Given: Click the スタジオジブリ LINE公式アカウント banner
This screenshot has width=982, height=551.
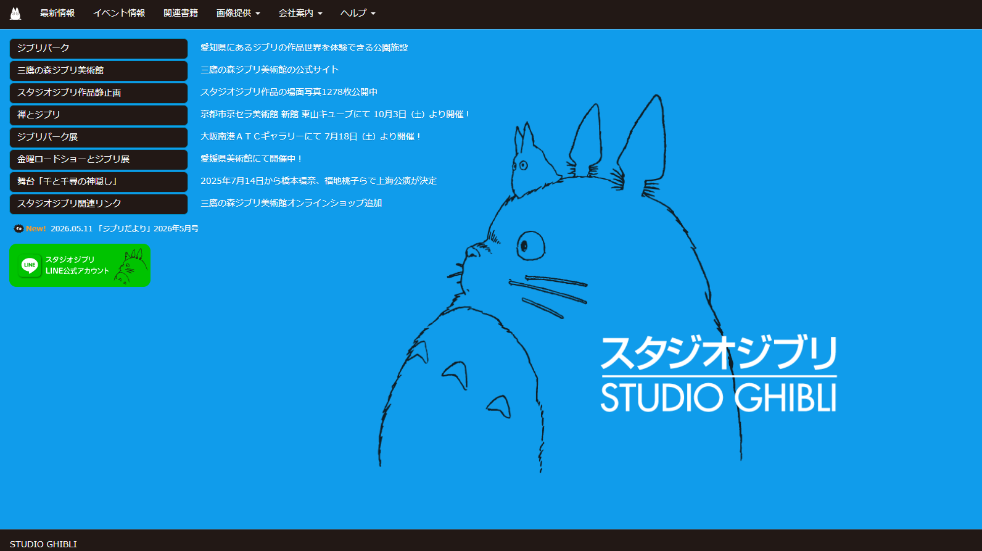Looking at the screenshot, I should (80, 265).
